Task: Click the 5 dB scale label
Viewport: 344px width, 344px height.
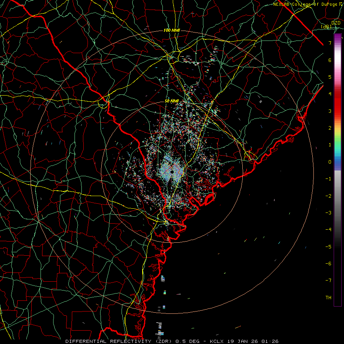Action: [x=330, y=77]
